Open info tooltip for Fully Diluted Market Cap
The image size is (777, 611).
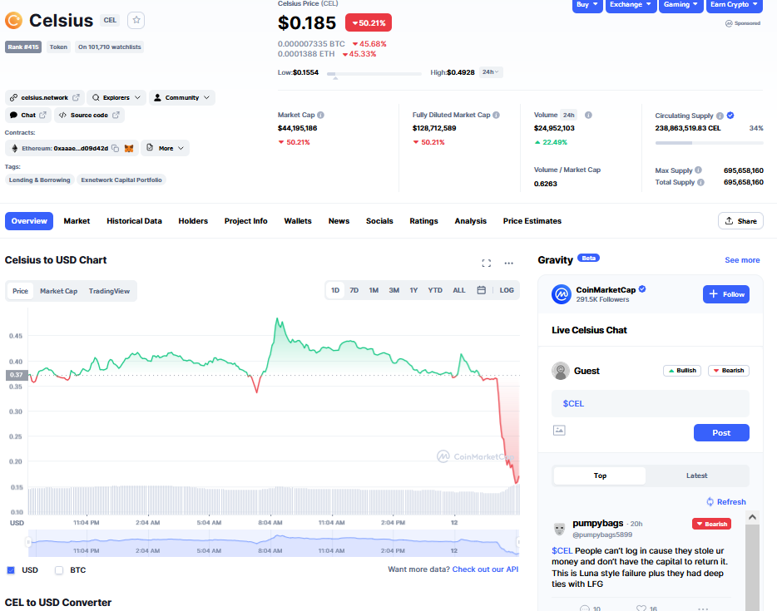[x=496, y=115]
